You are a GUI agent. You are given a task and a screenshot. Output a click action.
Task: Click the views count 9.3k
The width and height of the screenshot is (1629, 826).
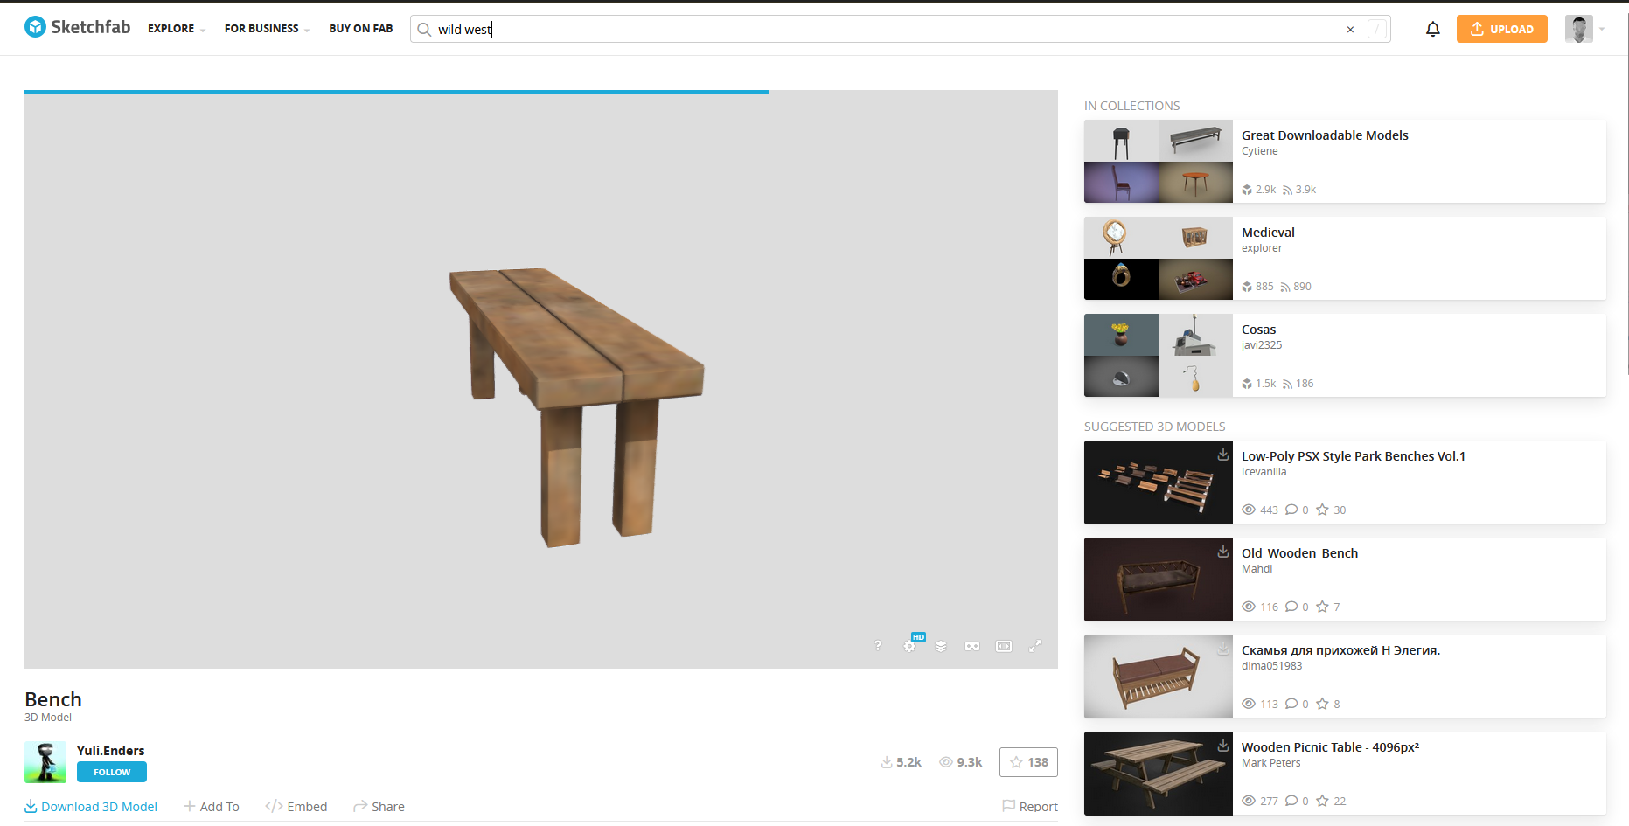[961, 762]
